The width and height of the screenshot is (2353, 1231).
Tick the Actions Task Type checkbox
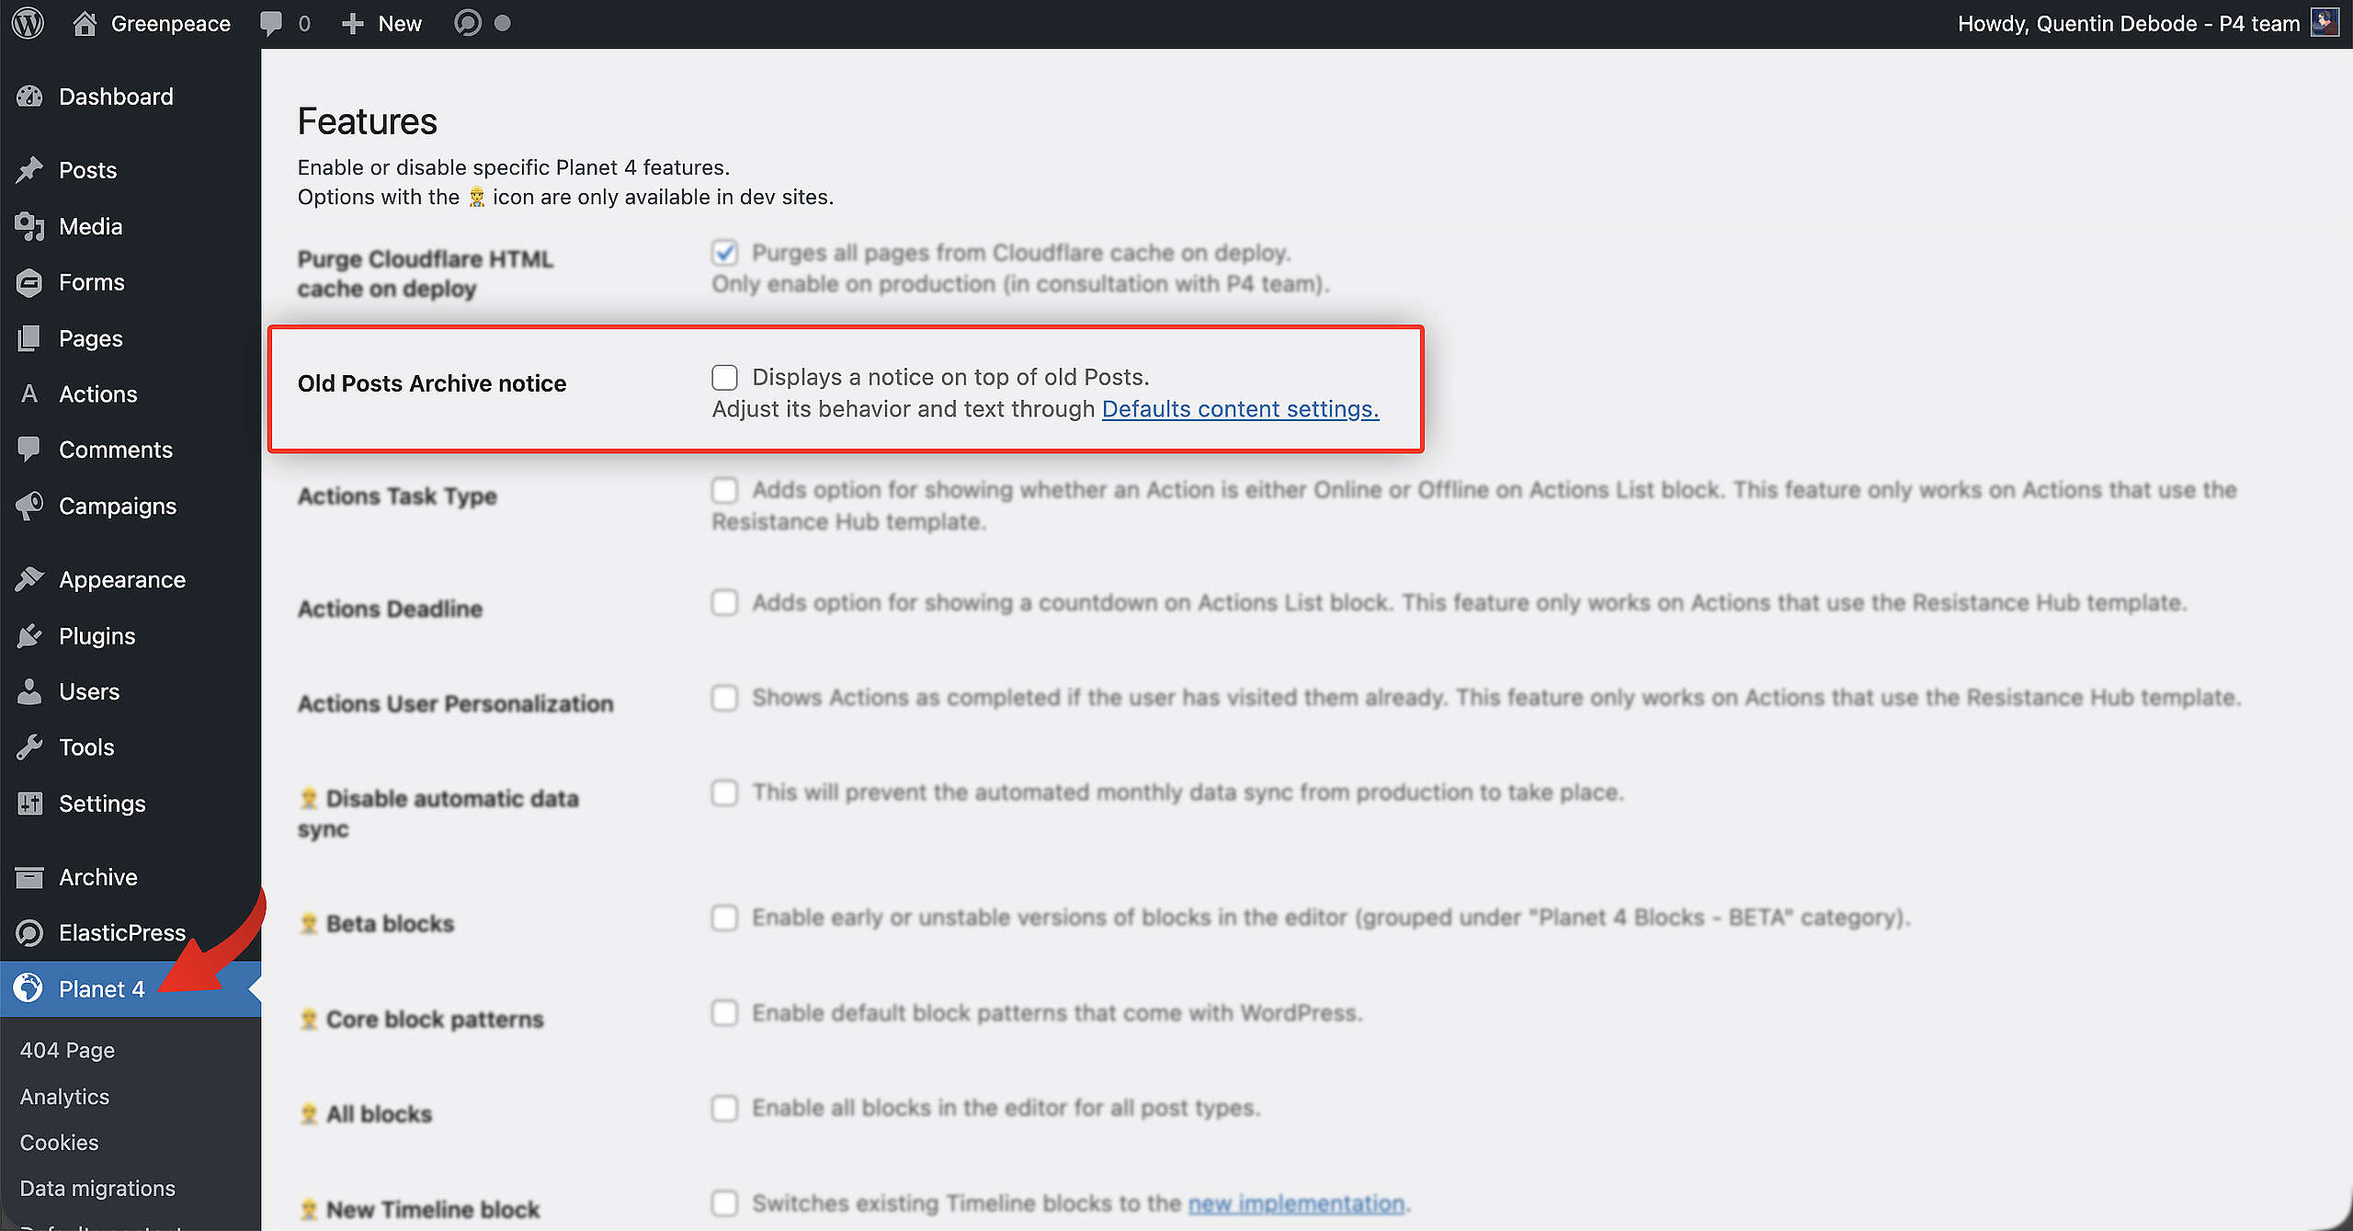coord(724,490)
